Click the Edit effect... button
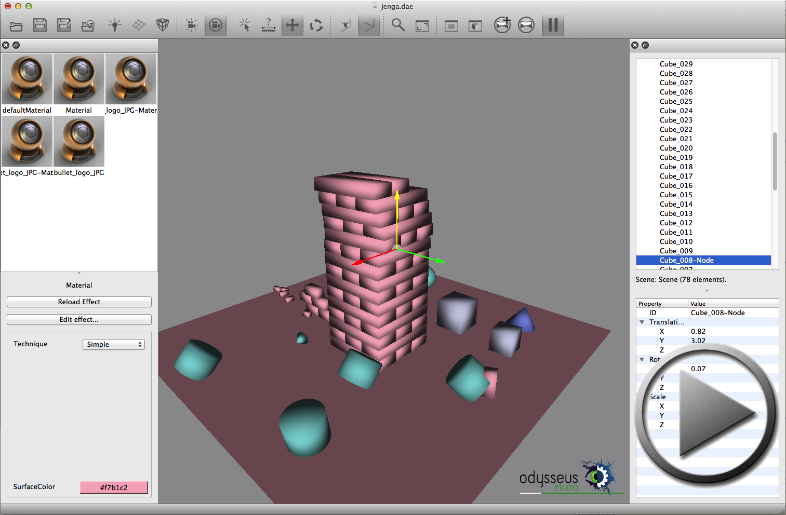 coord(79,320)
